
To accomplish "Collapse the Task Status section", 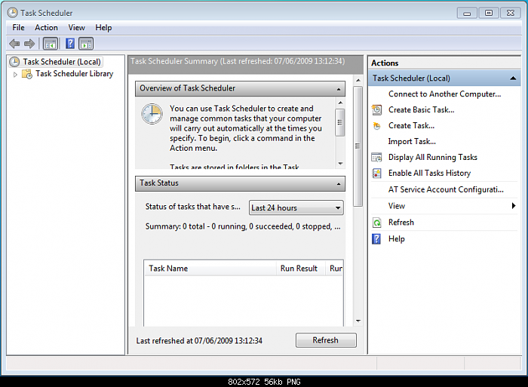I will coord(339,183).
